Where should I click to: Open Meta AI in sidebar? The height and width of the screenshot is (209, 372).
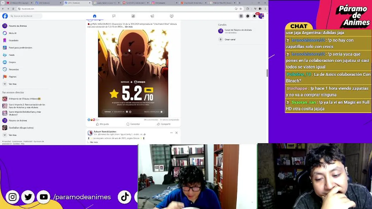[x=10, y=33]
